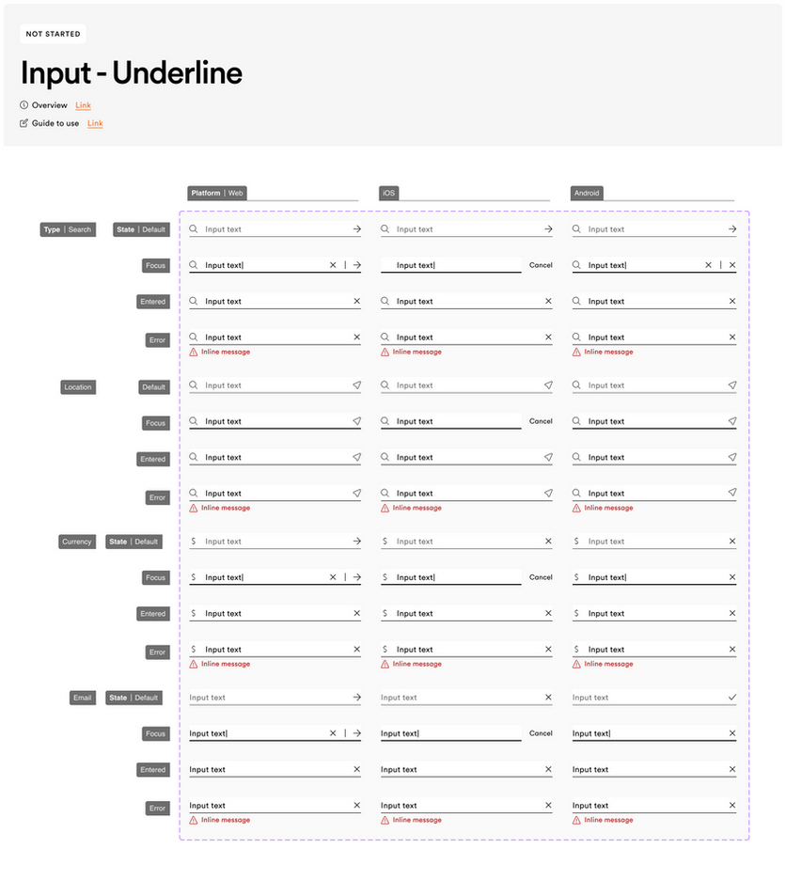Image resolution: width=786 pixels, height=880 pixels.
Task: Open the Guide to use Link
Action: (x=95, y=123)
